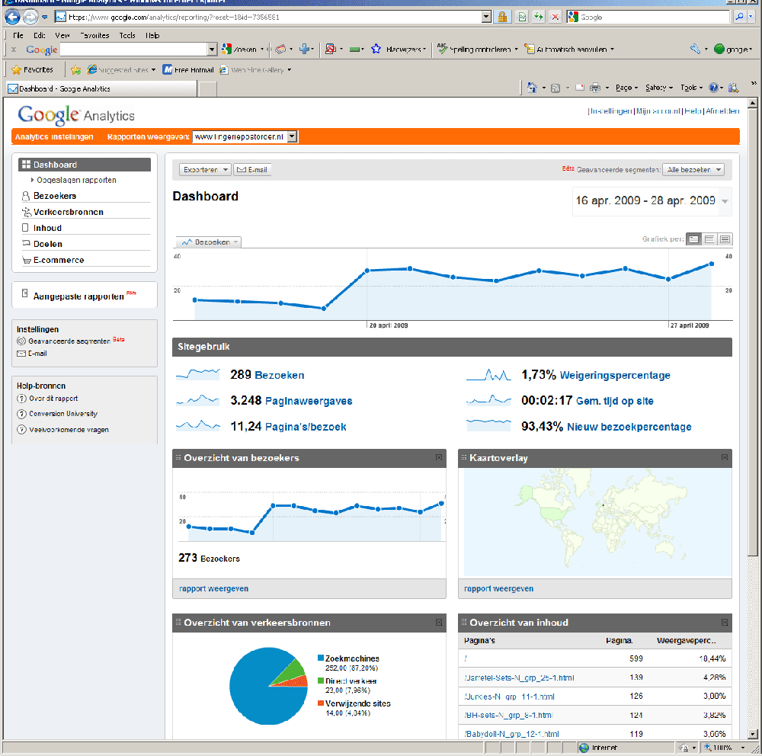Viewport: 762px width, 756px height.
Task: Open the View menu
Action: pos(62,36)
